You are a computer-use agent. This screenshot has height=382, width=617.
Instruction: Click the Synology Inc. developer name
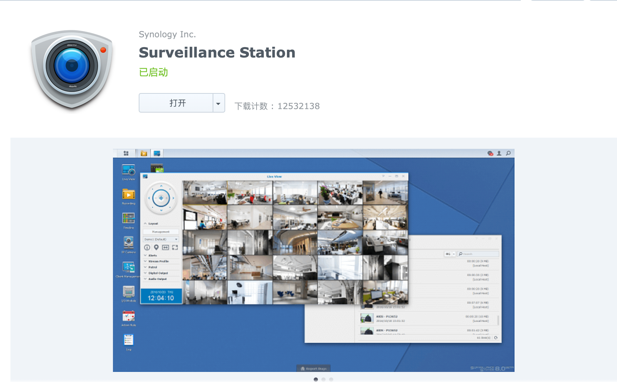tap(167, 35)
